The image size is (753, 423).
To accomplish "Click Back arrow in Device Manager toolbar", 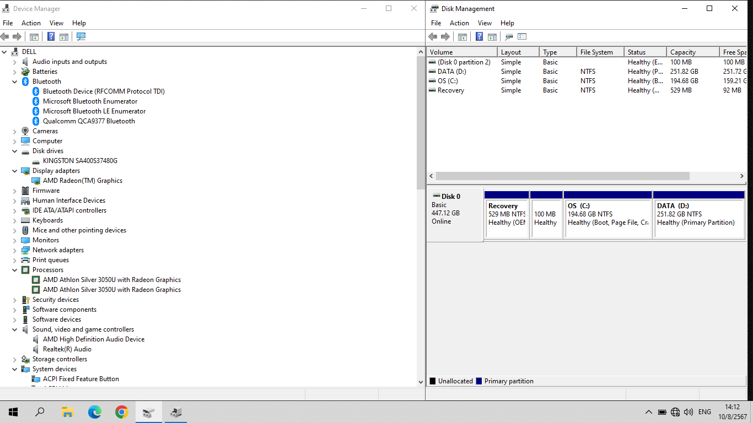I will coord(5,37).
